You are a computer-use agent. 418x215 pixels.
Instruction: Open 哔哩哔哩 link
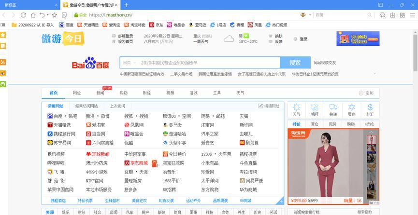[x=56, y=163]
